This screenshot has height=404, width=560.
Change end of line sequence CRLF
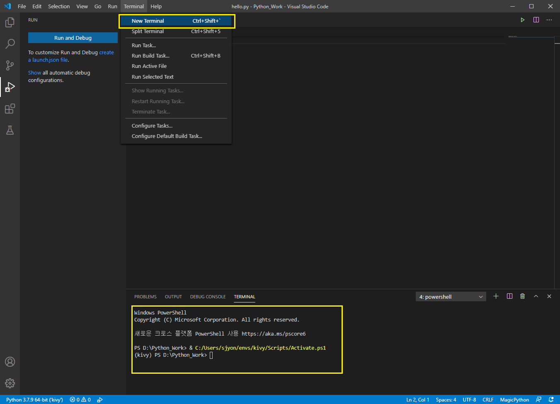(488, 400)
